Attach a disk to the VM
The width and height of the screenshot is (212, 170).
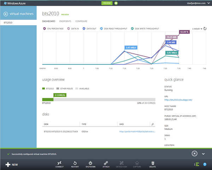[x=106, y=164]
